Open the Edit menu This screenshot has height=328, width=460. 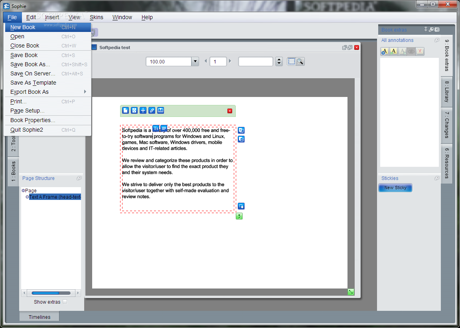pyautogui.click(x=31, y=17)
